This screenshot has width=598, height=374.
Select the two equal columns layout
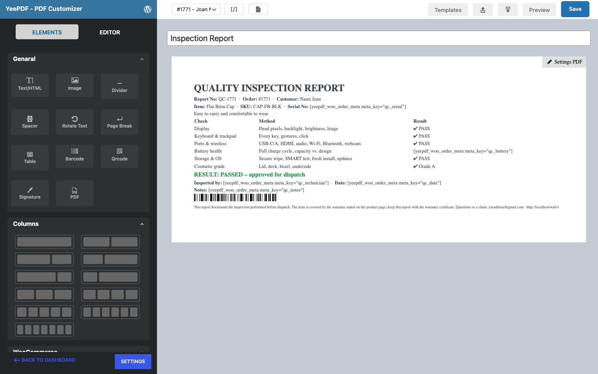(x=110, y=242)
